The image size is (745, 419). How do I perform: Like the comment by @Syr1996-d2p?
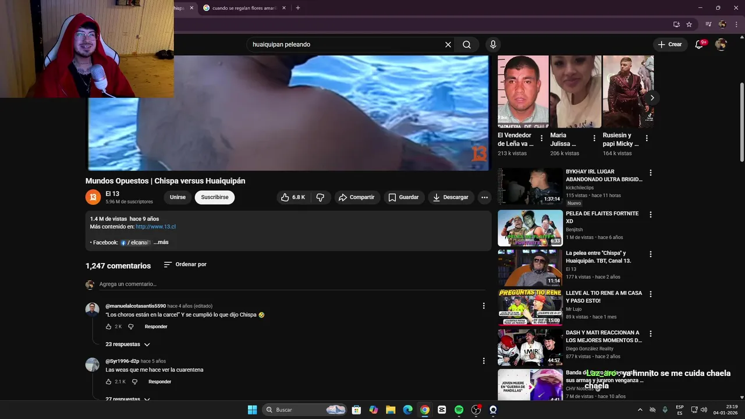click(x=109, y=382)
